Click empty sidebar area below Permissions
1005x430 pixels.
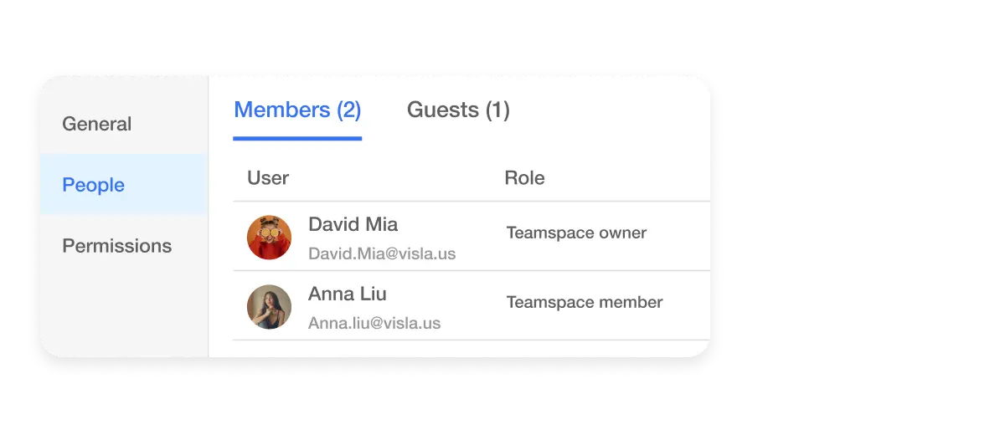point(124,310)
